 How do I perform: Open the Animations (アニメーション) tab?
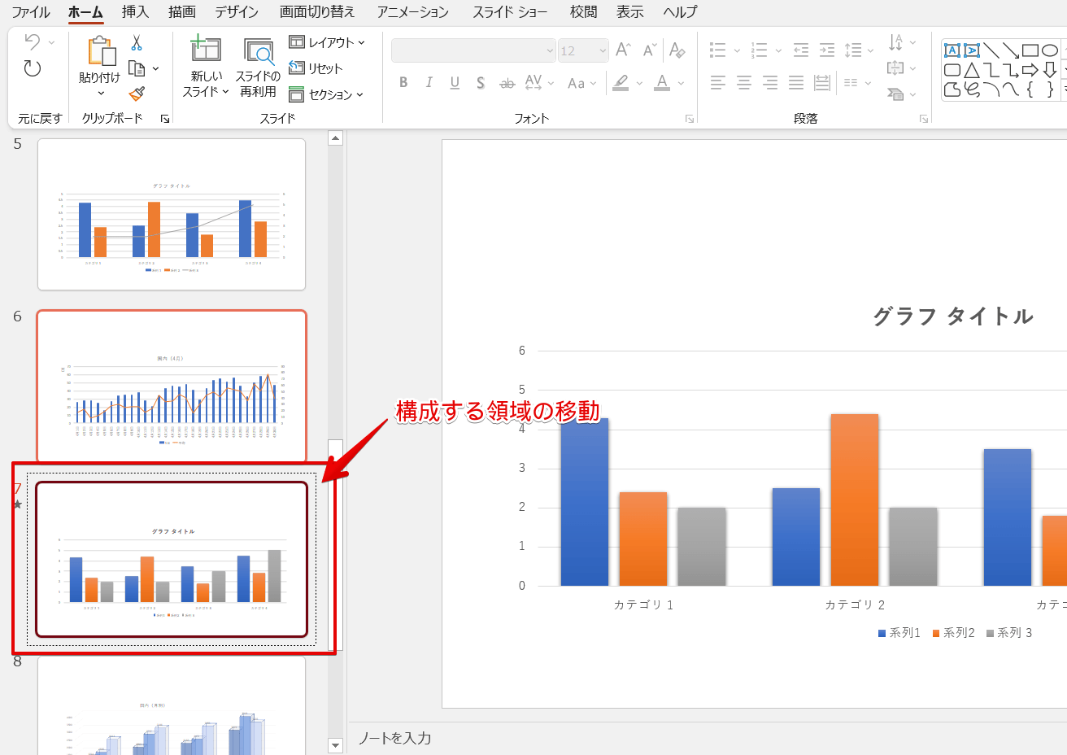(x=412, y=11)
